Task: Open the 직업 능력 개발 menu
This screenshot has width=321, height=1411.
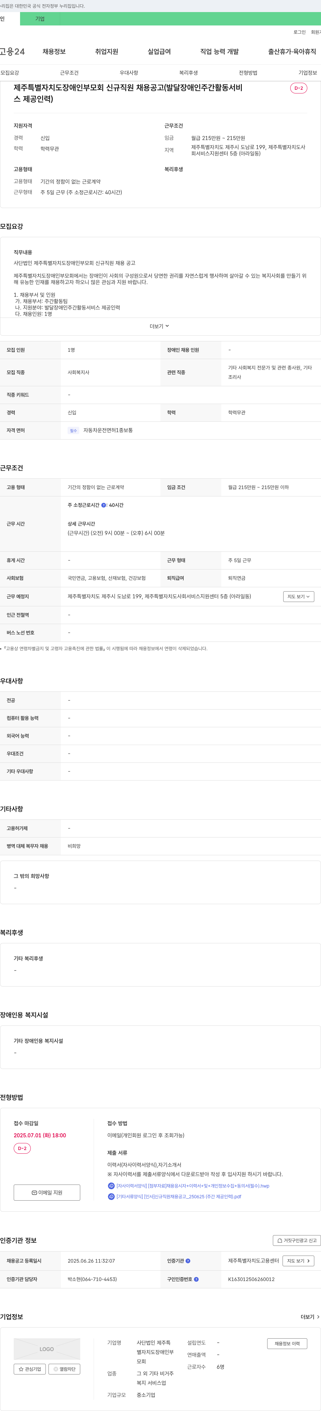Action: point(219,52)
